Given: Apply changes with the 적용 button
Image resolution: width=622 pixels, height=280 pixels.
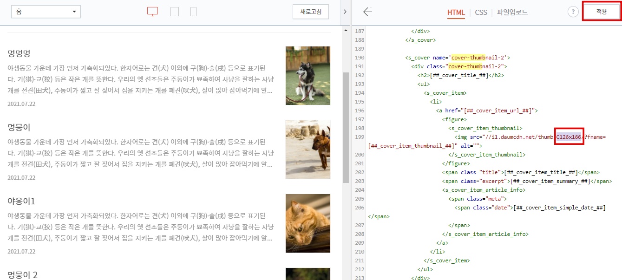Looking at the screenshot, I should [602, 12].
